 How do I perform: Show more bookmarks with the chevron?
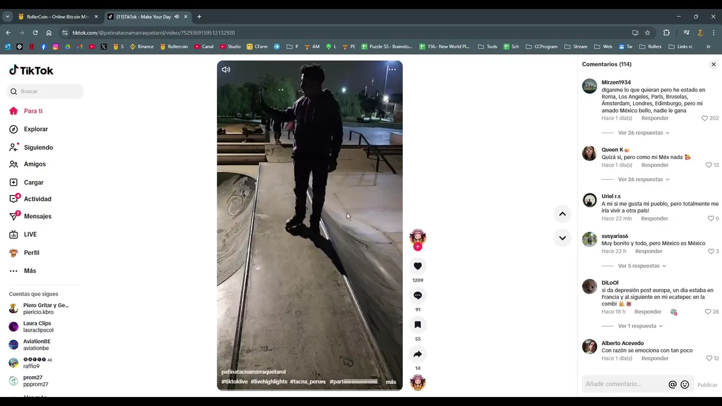pos(708,47)
